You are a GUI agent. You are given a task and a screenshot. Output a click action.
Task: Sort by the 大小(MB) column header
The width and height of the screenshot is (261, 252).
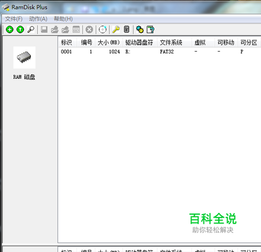coord(109,42)
